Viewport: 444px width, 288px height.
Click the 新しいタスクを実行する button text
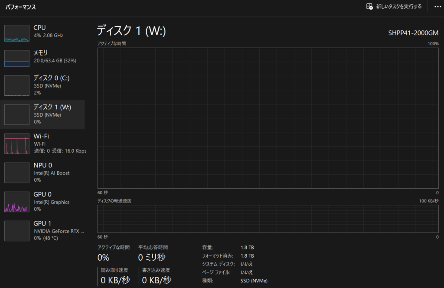coord(398,7)
